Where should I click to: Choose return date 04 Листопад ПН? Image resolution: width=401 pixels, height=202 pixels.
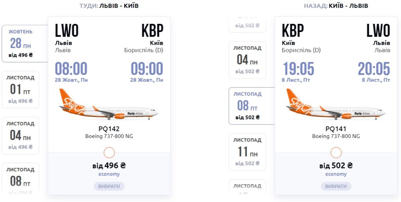247,60
